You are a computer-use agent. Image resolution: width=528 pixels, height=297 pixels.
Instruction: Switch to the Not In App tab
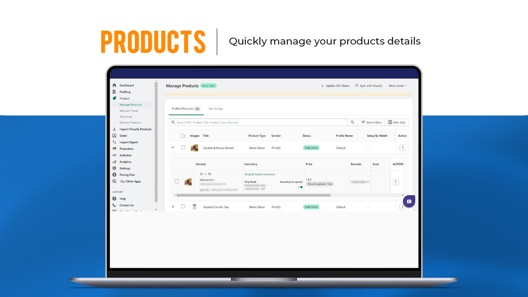pyautogui.click(x=216, y=109)
